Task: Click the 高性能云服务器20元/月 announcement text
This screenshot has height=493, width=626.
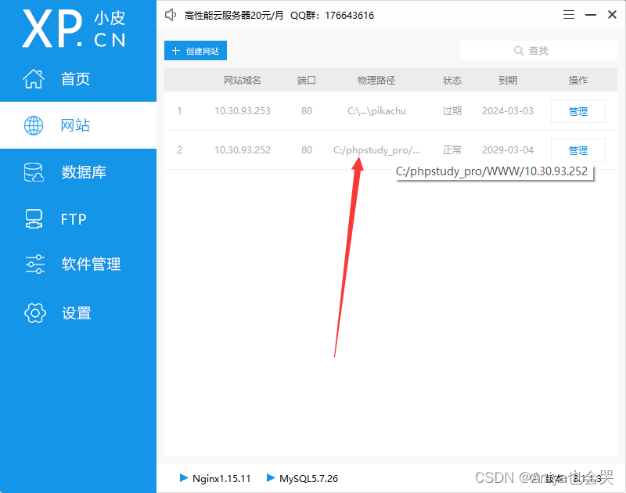Action: [234, 15]
